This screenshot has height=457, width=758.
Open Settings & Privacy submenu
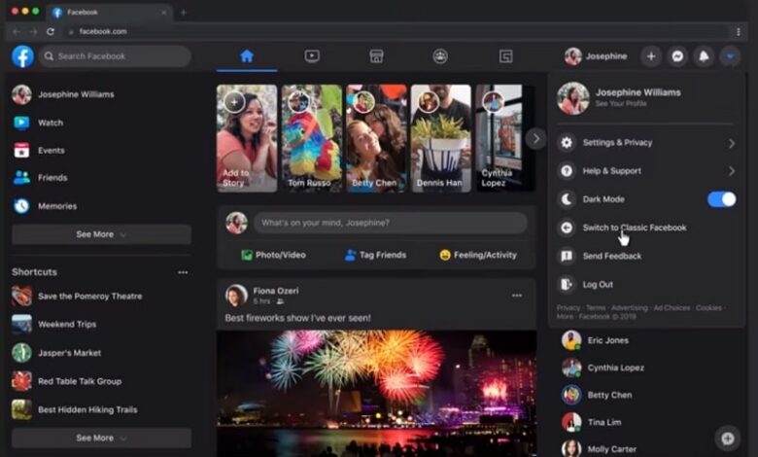(x=646, y=143)
